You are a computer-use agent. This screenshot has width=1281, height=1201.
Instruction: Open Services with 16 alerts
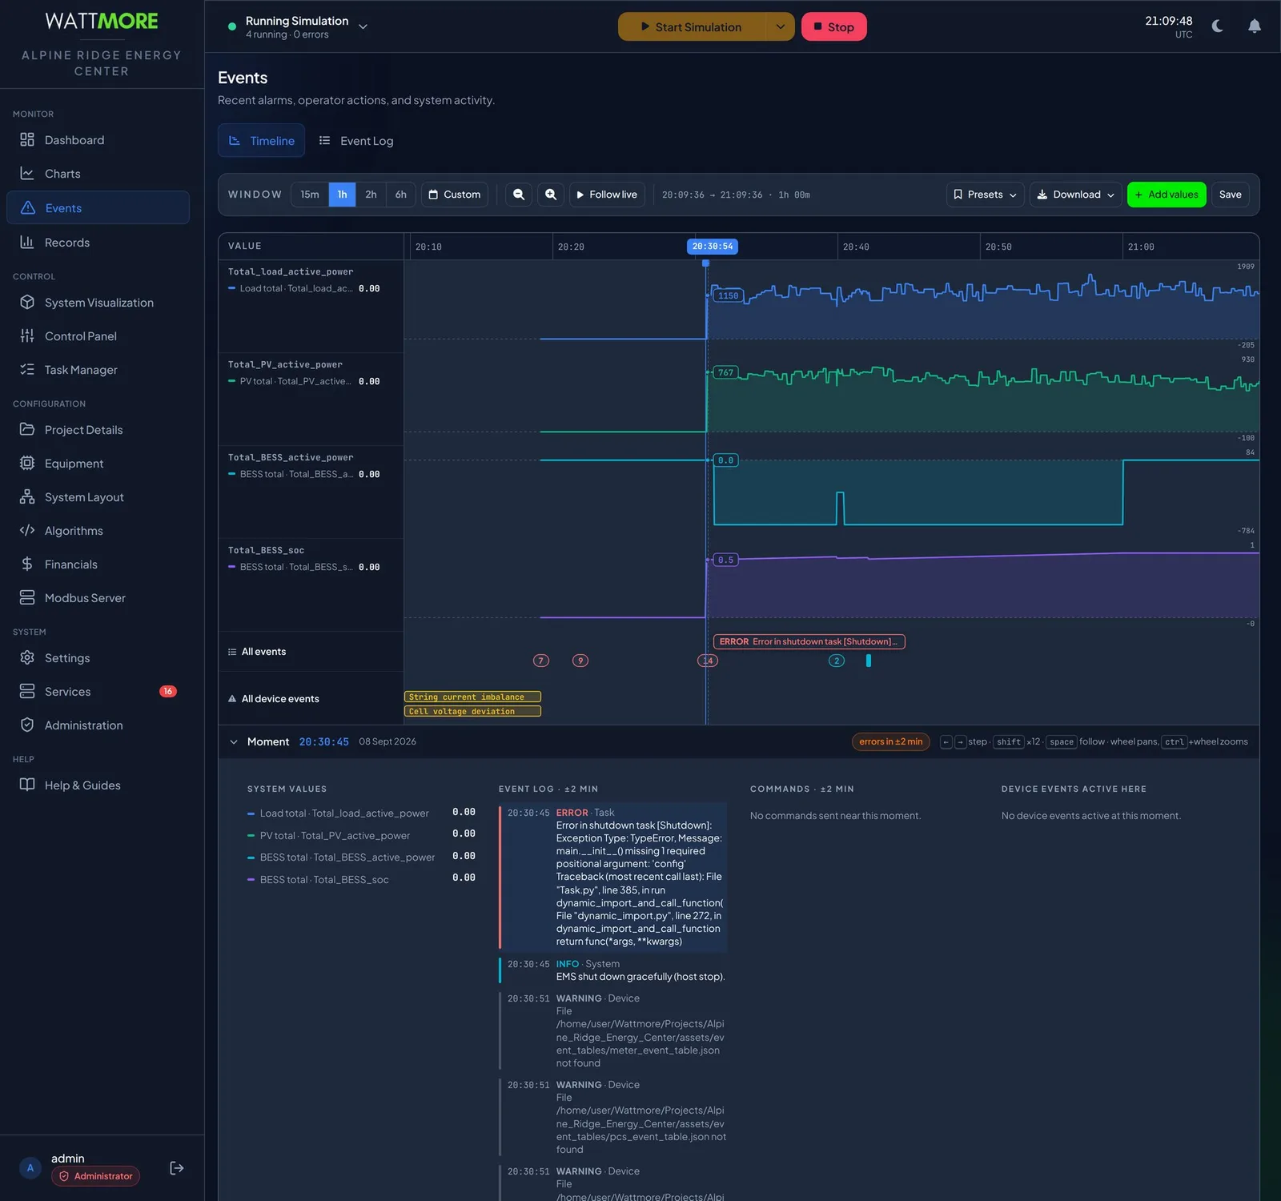pyautogui.click(x=98, y=692)
